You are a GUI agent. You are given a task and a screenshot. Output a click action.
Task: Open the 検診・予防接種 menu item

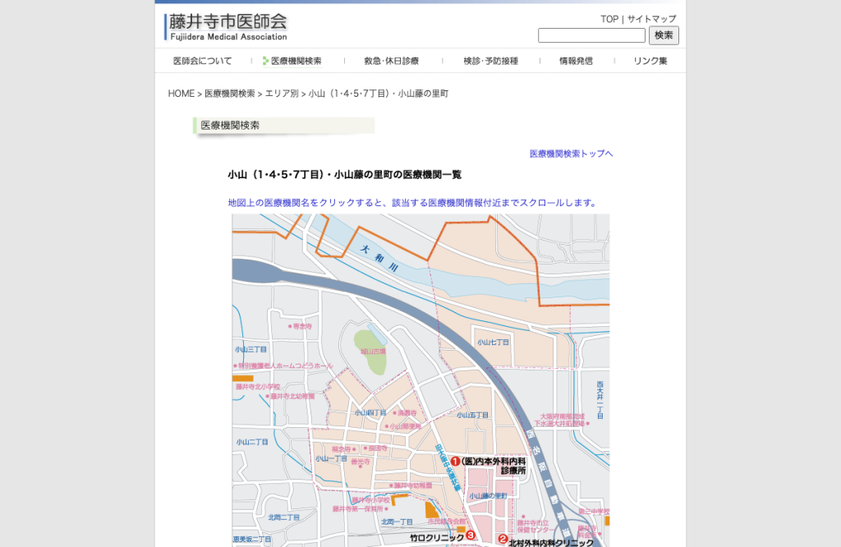click(x=491, y=61)
